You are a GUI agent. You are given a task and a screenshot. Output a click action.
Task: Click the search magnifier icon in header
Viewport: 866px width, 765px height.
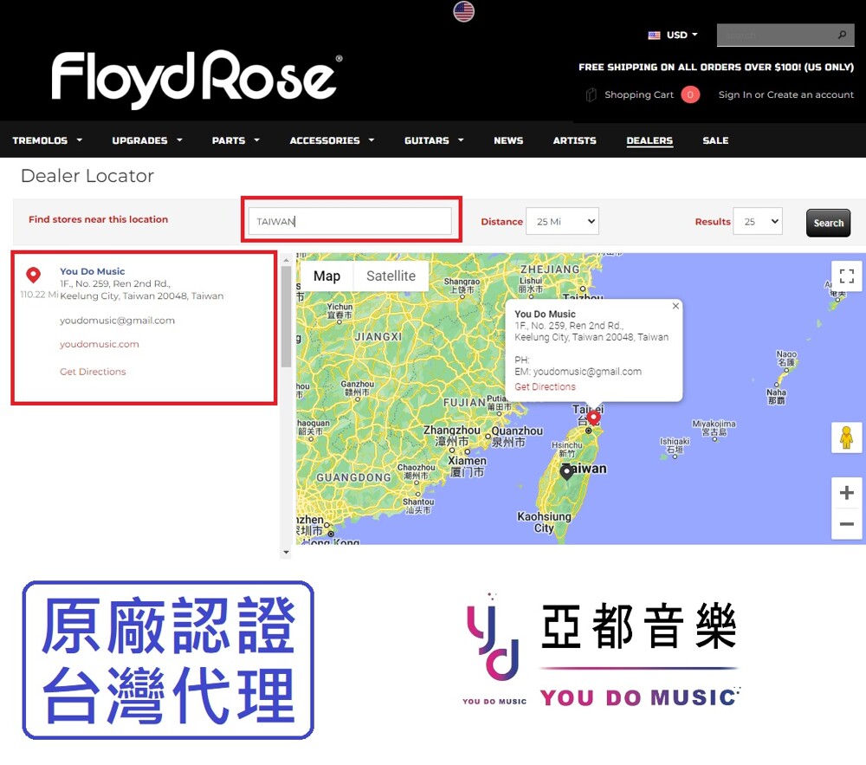(842, 36)
